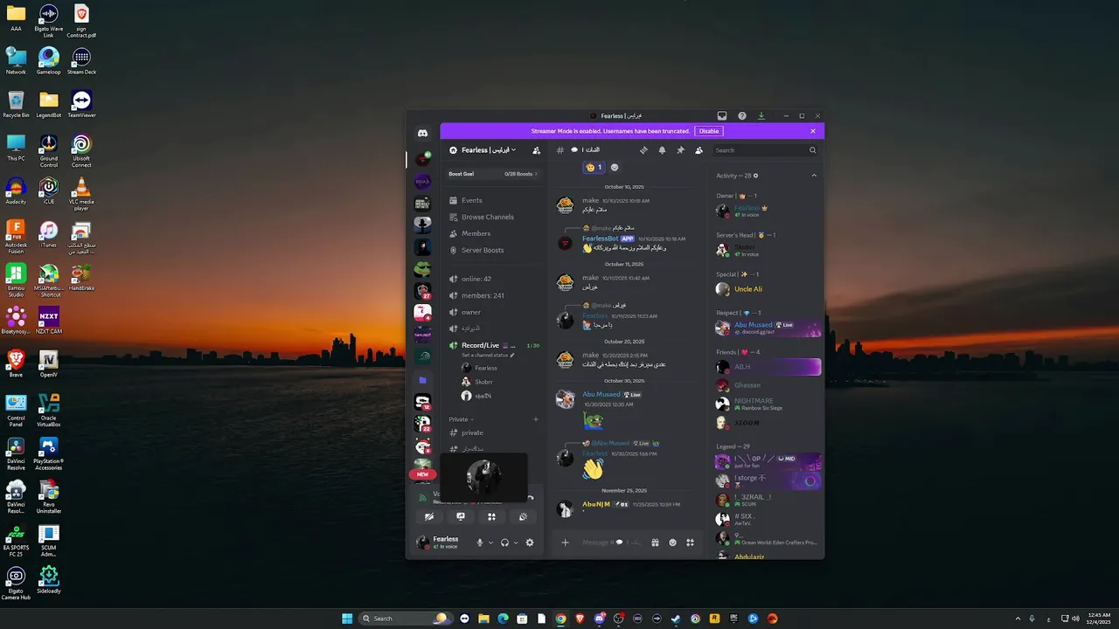This screenshot has height=629, width=1119.
Task: Open Discord direct messages home icon
Action: pos(422,133)
